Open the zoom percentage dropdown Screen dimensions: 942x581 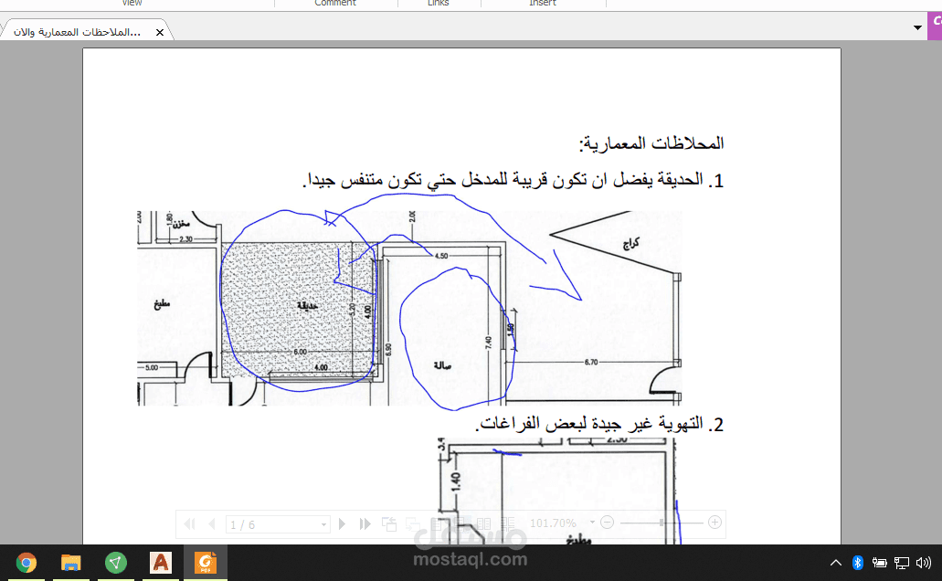592,523
